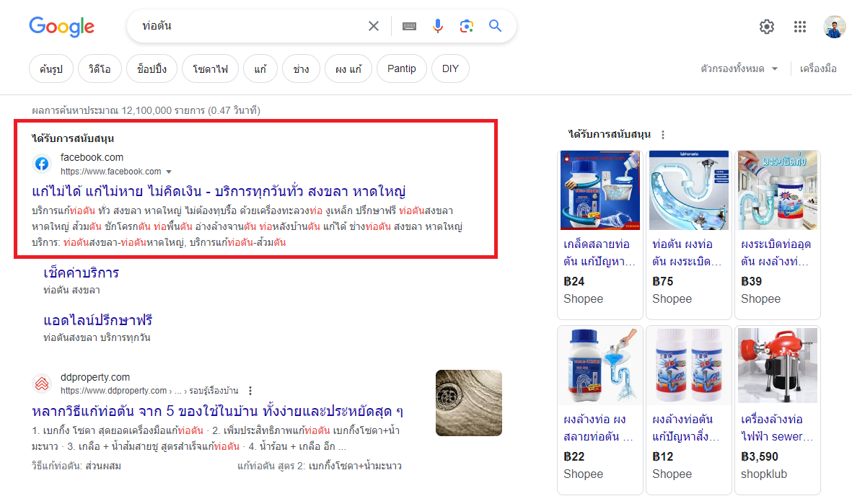Select the Pantip filter chip

point(401,69)
